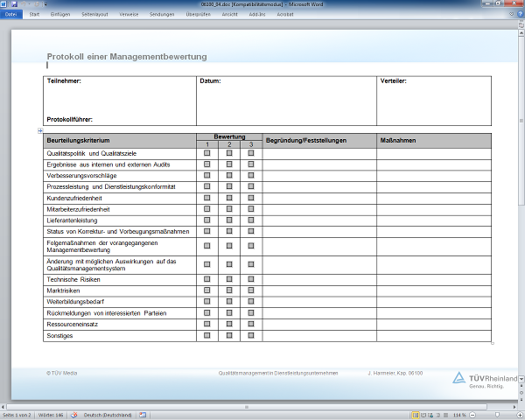Click the table move handle icon
The image size is (525, 420).
pyautogui.click(x=40, y=130)
